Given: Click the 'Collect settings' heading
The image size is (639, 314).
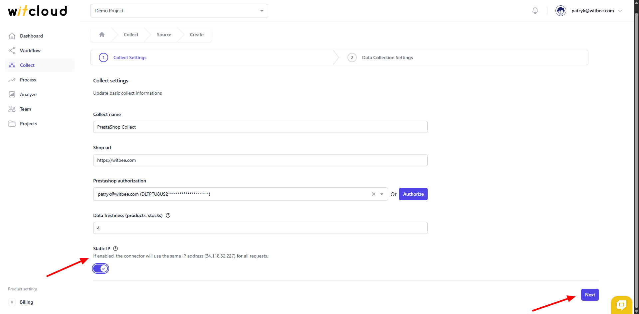Looking at the screenshot, I should (x=110, y=81).
